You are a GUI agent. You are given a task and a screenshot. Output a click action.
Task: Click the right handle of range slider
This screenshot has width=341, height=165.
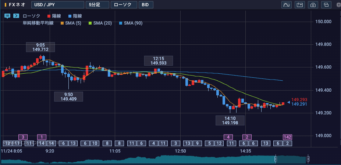point(308,159)
